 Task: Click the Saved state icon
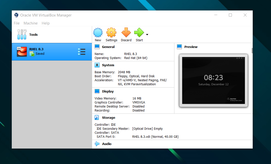click(x=32, y=54)
